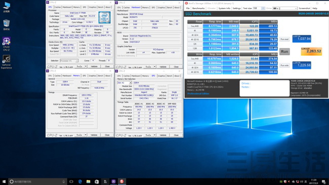329x185 pixels.
Task: Open This PC desktop icon
Action: coord(6,7)
